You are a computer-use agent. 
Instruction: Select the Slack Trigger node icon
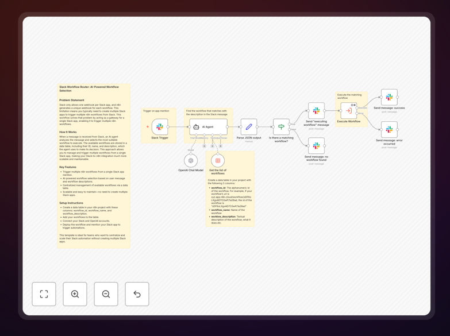point(160,127)
